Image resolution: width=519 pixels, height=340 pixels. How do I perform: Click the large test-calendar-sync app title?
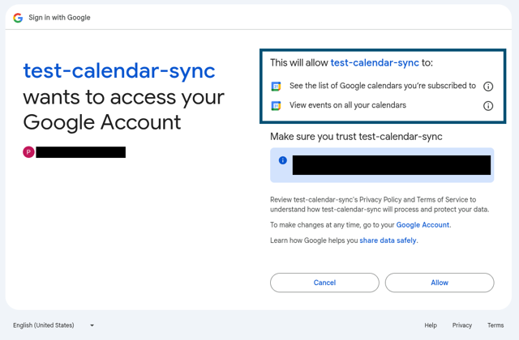pos(119,70)
